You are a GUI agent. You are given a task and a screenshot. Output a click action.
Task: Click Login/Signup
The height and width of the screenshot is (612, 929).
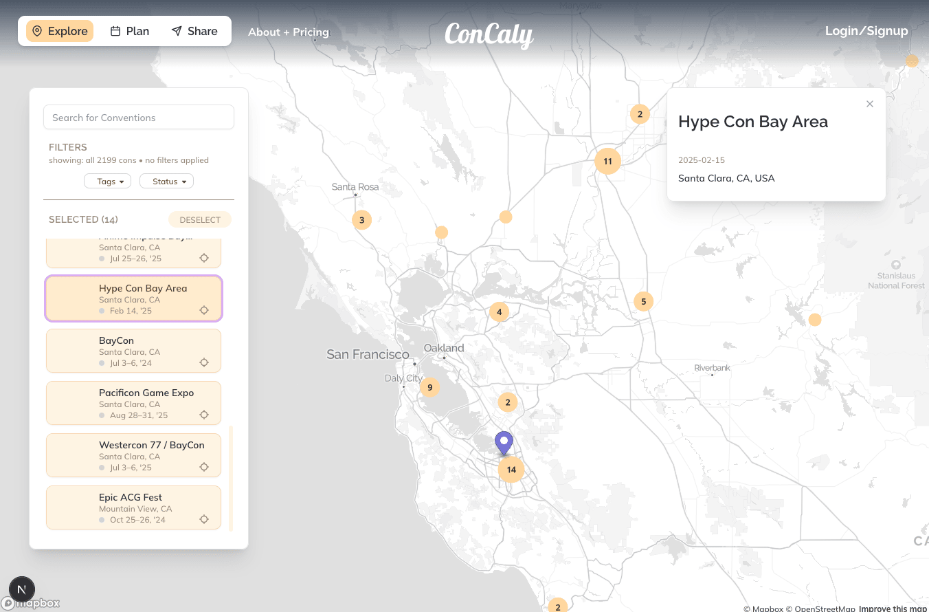[x=866, y=31]
